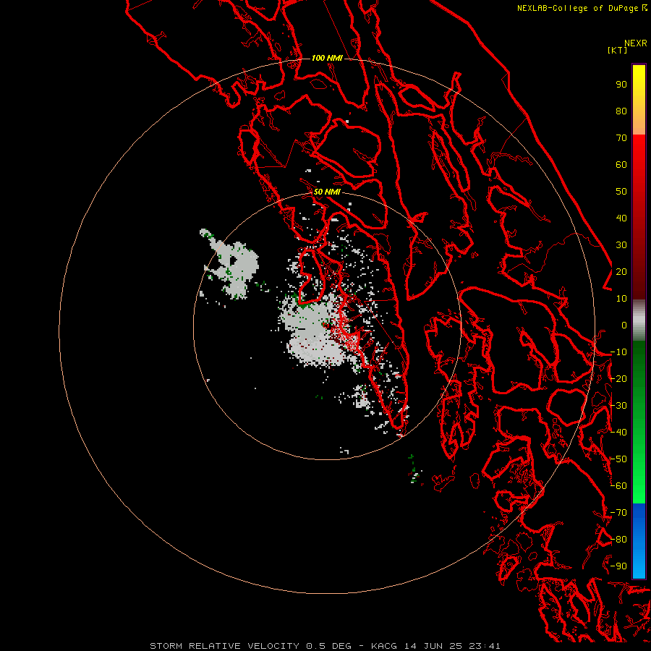Click the 30 value on the velocity scale

point(621,245)
